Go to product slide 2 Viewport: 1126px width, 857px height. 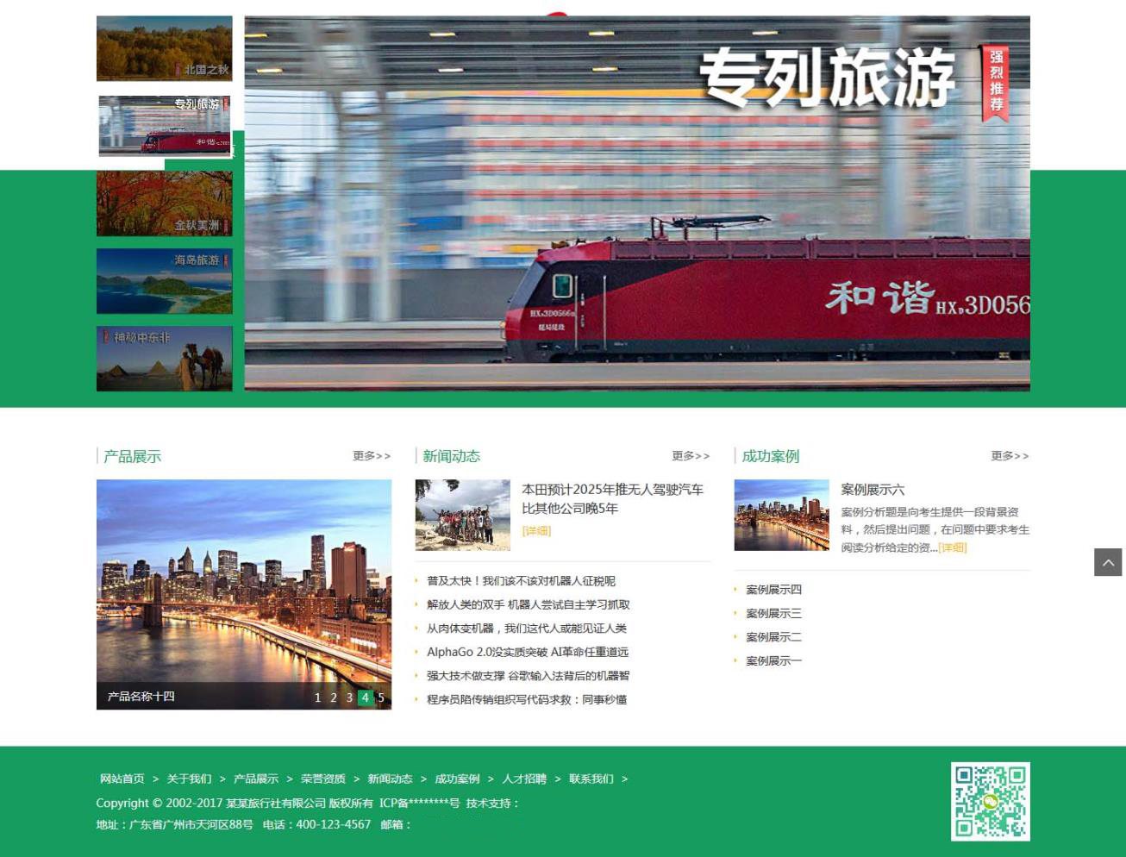(x=333, y=697)
